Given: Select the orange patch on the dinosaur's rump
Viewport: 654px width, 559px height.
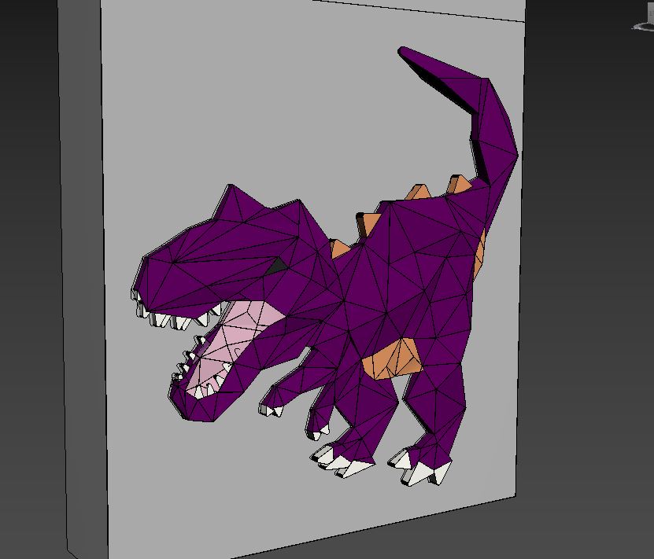Looking at the screenshot, I should 478,252.
